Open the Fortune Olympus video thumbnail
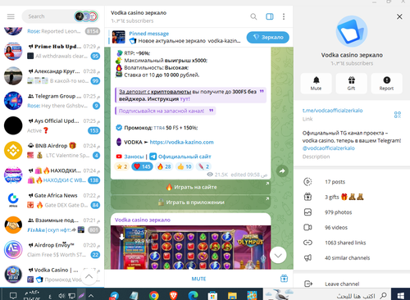This screenshot has height=300, width=410. [x=191, y=248]
